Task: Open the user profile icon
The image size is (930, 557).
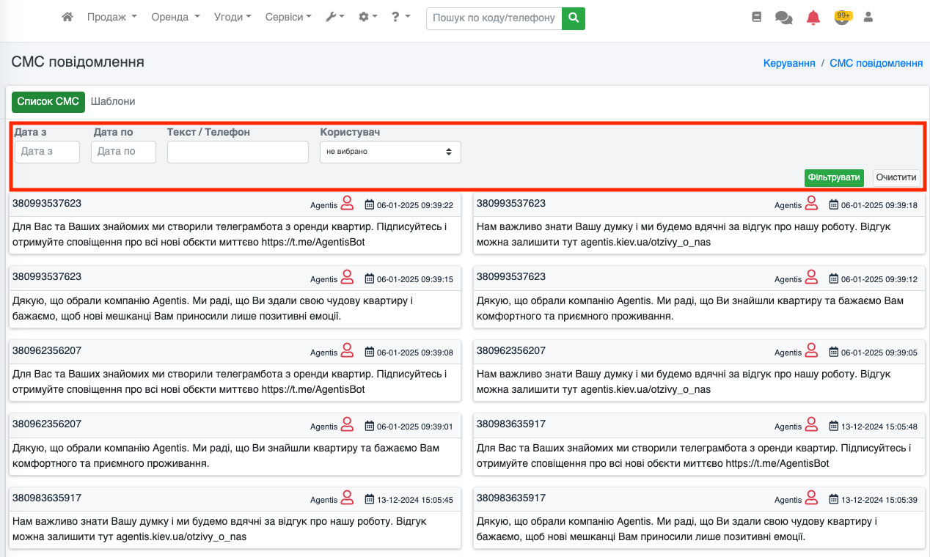Action: pos(868,17)
